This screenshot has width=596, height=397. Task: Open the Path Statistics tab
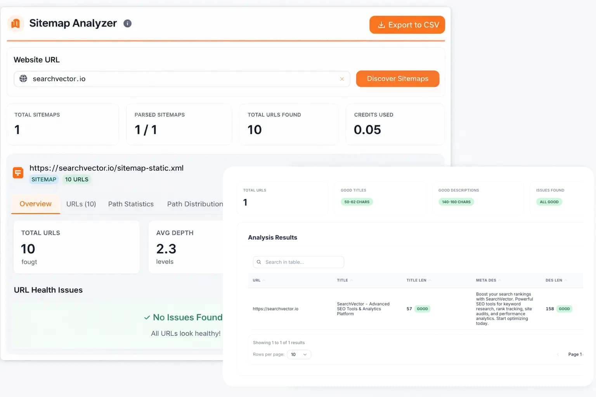pos(131,204)
